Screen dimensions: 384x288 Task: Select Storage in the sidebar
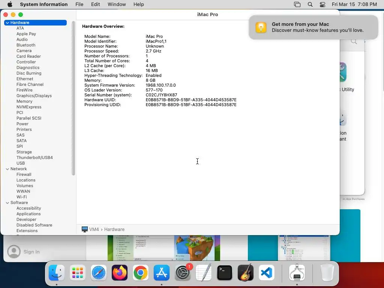[x=24, y=152]
